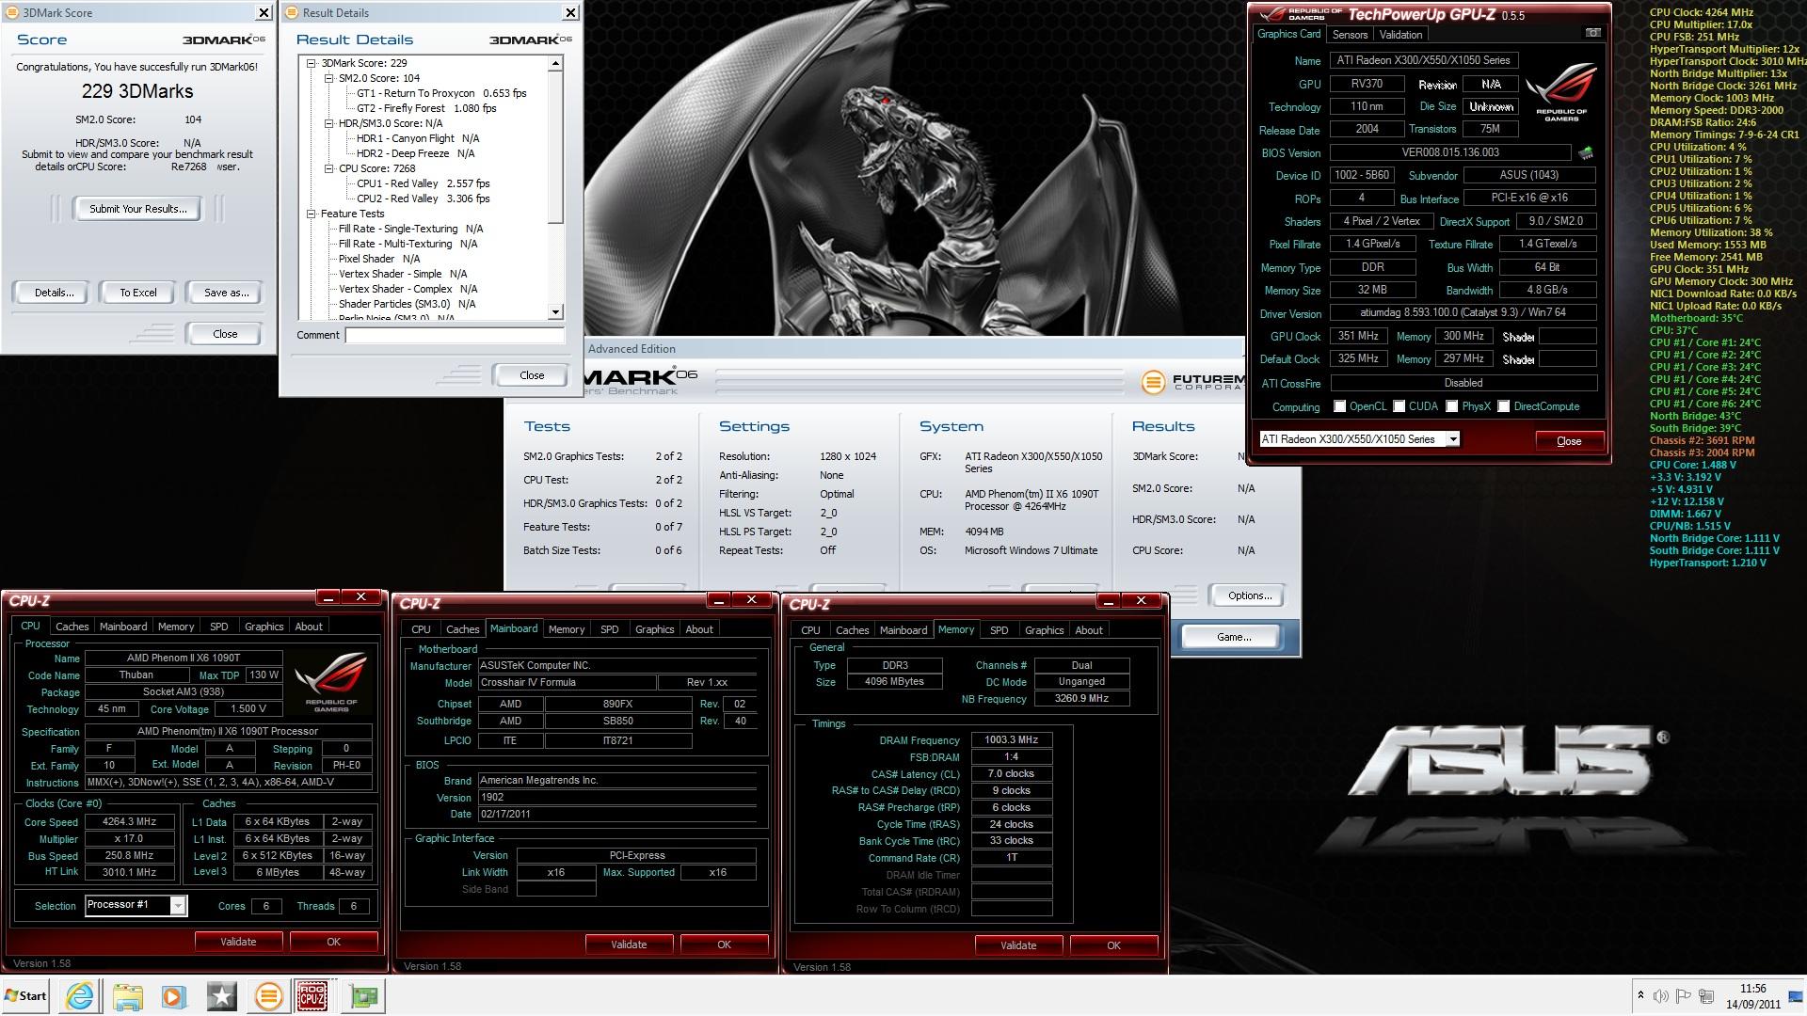The width and height of the screenshot is (1807, 1016).
Task: Open the network tray icon
Action: point(1705,995)
